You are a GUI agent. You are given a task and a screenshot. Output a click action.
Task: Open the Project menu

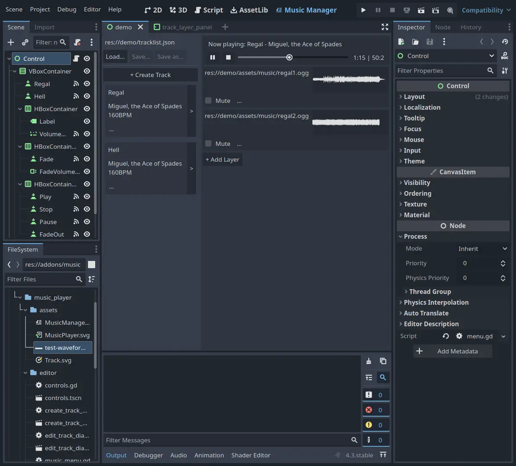pyautogui.click(x=40, y=9)
